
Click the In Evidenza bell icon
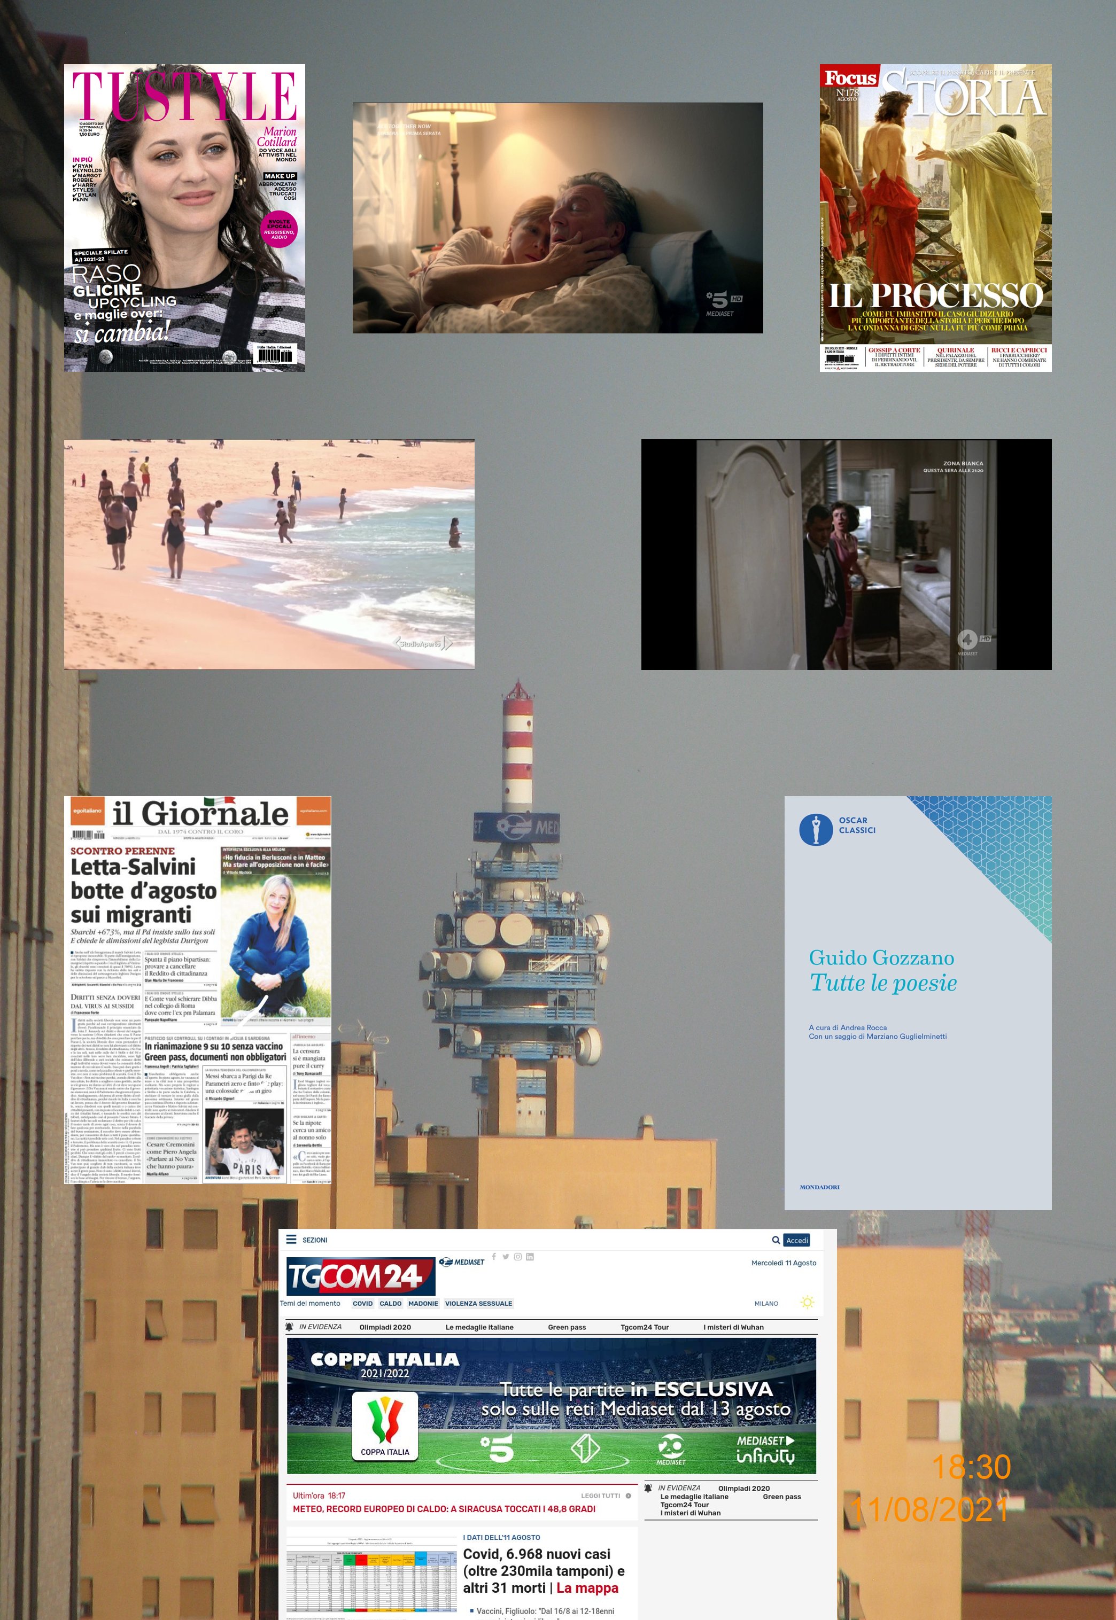[x=290, y=1327]
